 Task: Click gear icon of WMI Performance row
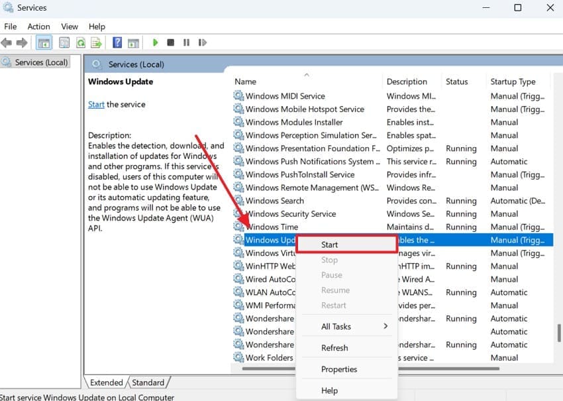coord(238,305)
